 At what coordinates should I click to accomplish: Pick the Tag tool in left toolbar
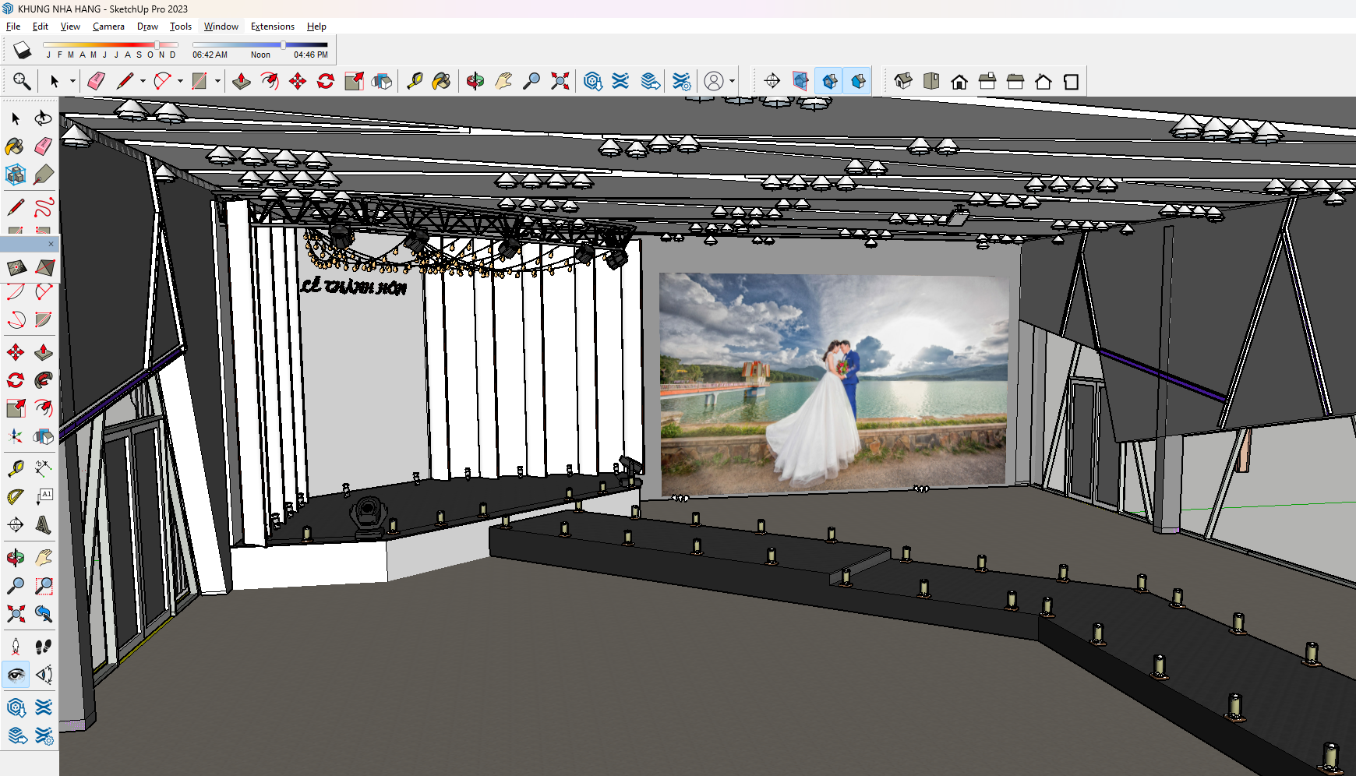[x=44, y=175]
